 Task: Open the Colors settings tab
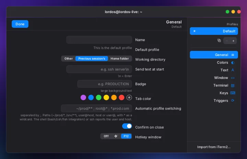point(214,63)
